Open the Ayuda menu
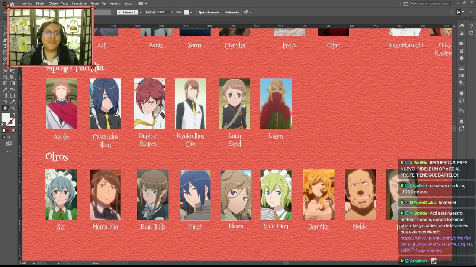Image resolution: width=476 pixels, height=267 pixels. coord(128,4)
